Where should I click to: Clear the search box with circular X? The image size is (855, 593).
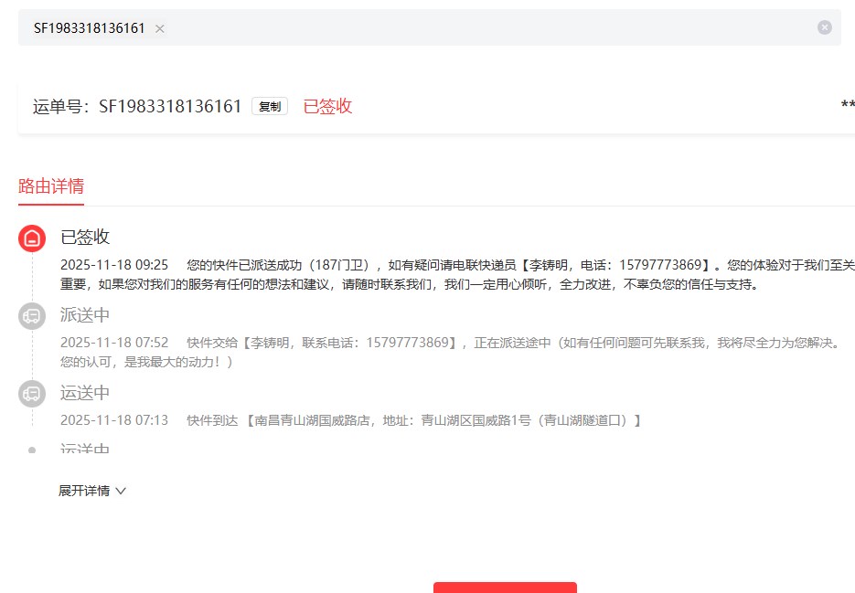click(x=824, y=27)
